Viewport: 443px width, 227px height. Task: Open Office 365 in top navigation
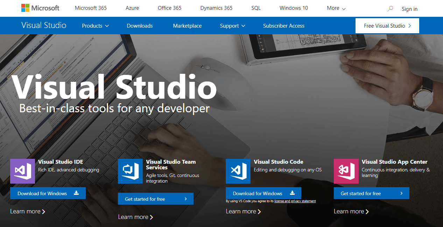[x=169, y=8]
